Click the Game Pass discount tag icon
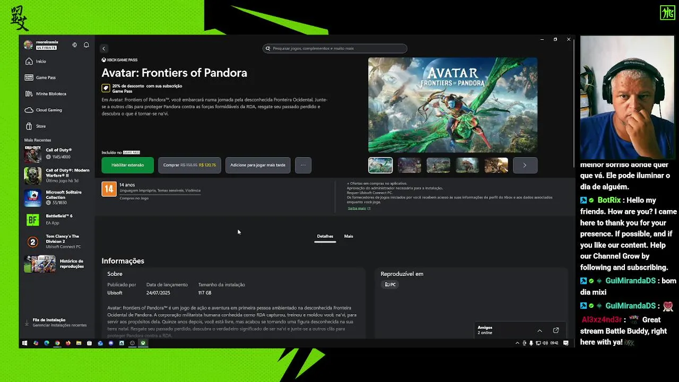679x382 pixels. pyautogui.click(x=106, y=88)
